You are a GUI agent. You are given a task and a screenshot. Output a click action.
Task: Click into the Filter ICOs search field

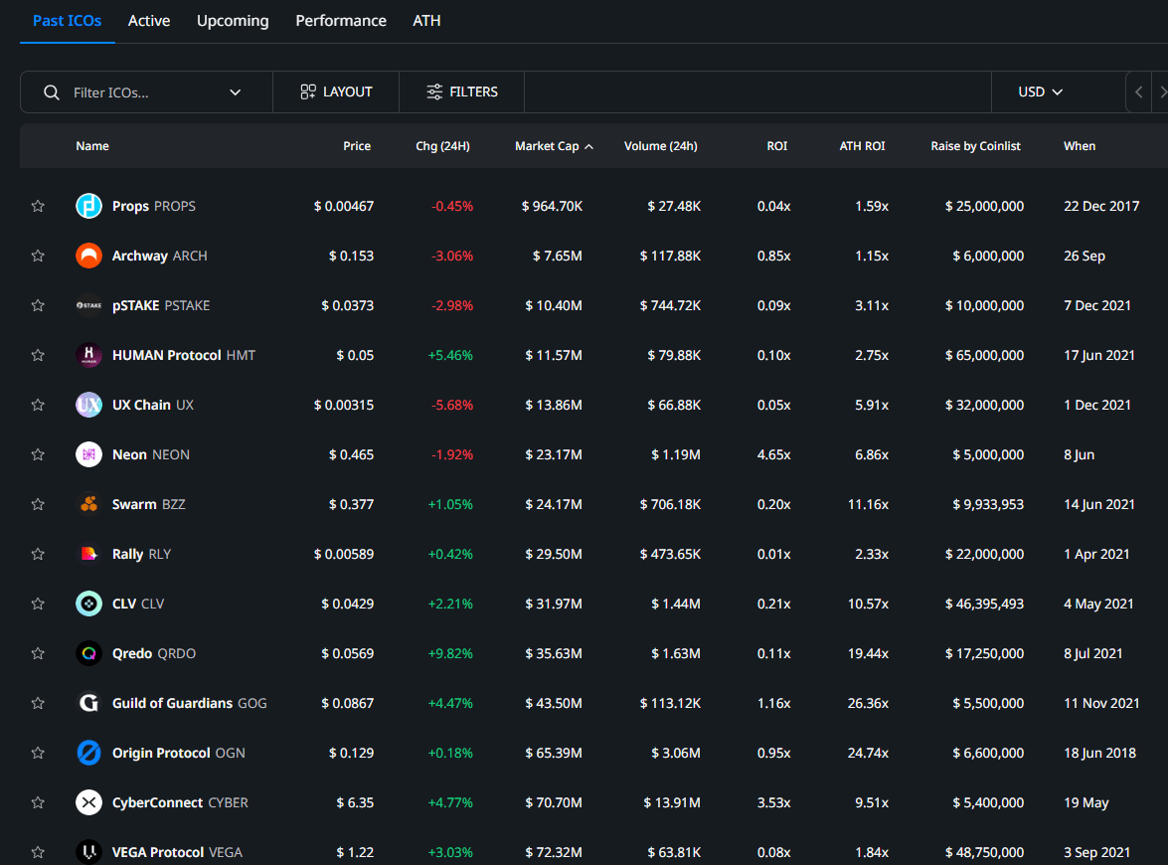point(146,92)
